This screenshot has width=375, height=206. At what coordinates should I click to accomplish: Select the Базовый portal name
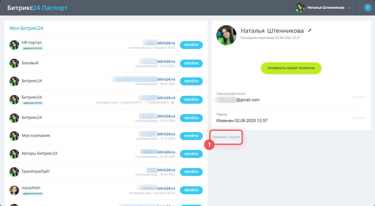(x=30, y=63)
